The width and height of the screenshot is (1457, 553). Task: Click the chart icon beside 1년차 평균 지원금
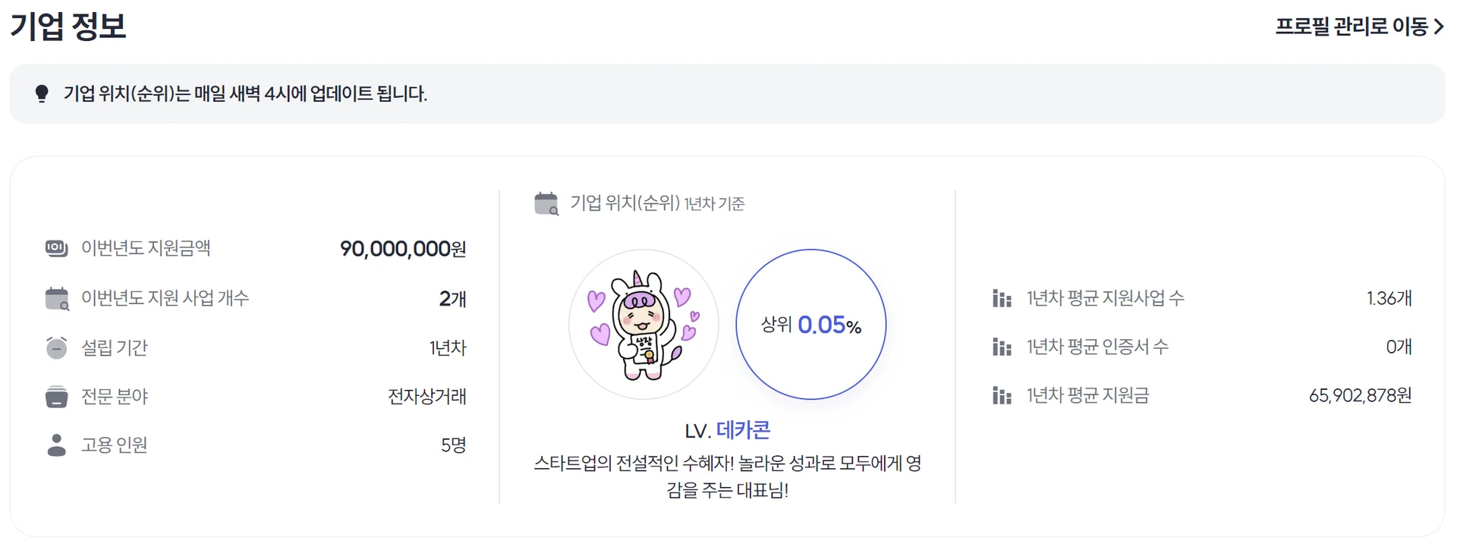1001,395
